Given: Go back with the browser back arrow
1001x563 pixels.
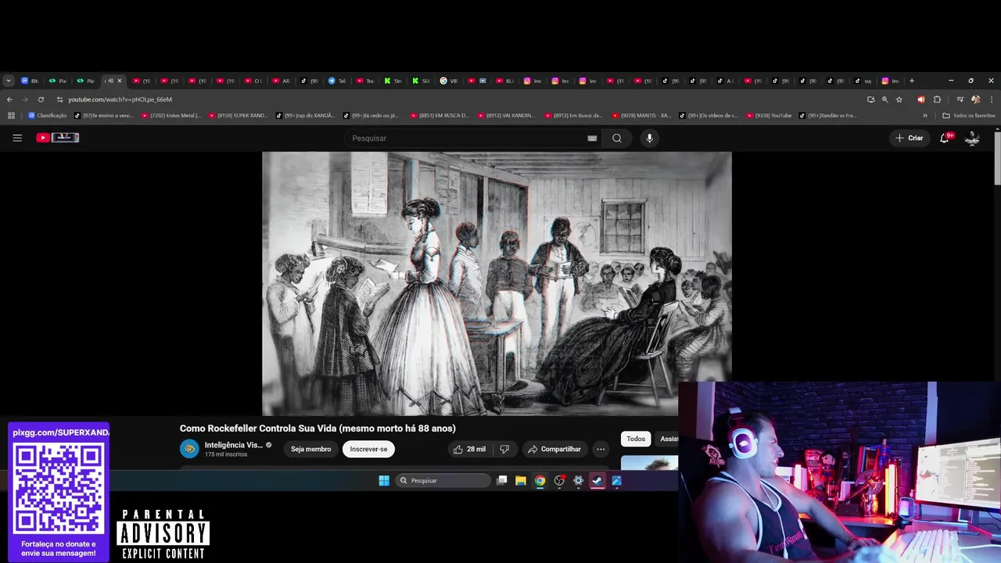Looking at the screenshot, I should click(9, 99).
